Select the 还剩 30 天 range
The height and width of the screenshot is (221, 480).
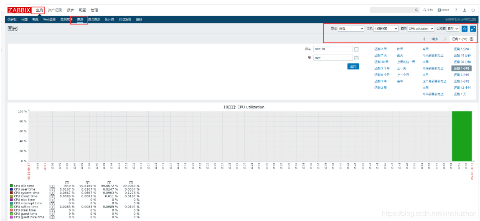pos(381,62)
